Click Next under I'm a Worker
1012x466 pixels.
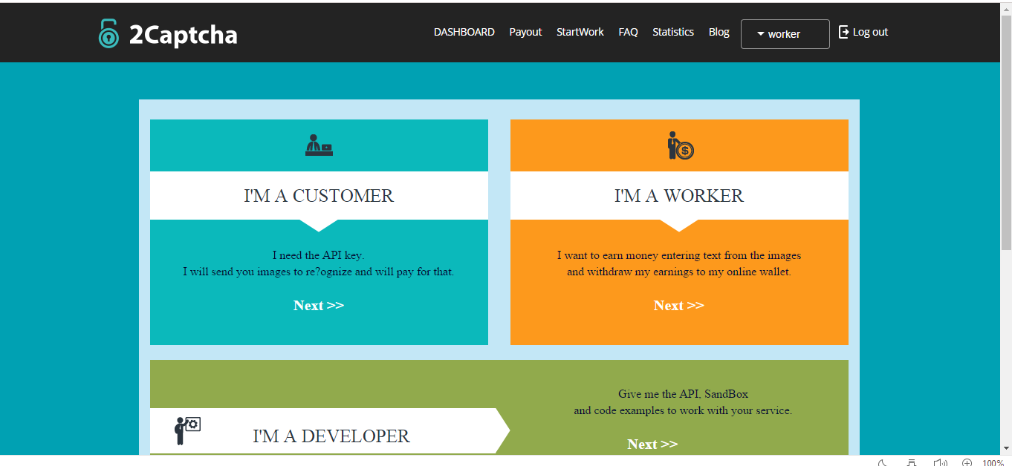pos(679,306)
